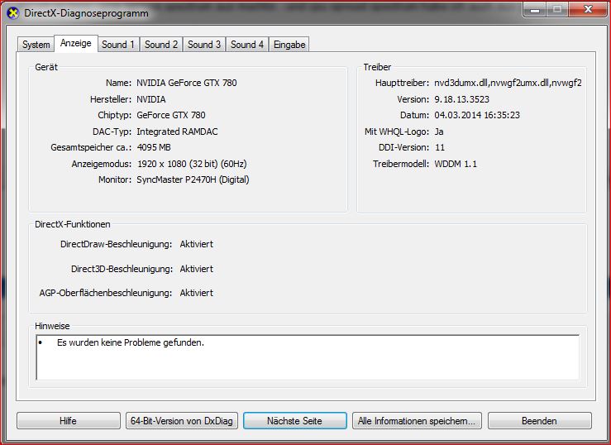Viewport: 611px width, 445px height.
Task: Click '1920 x 1080 (32 bit) (60Hz)'
Action: click(x=192, y=164)
